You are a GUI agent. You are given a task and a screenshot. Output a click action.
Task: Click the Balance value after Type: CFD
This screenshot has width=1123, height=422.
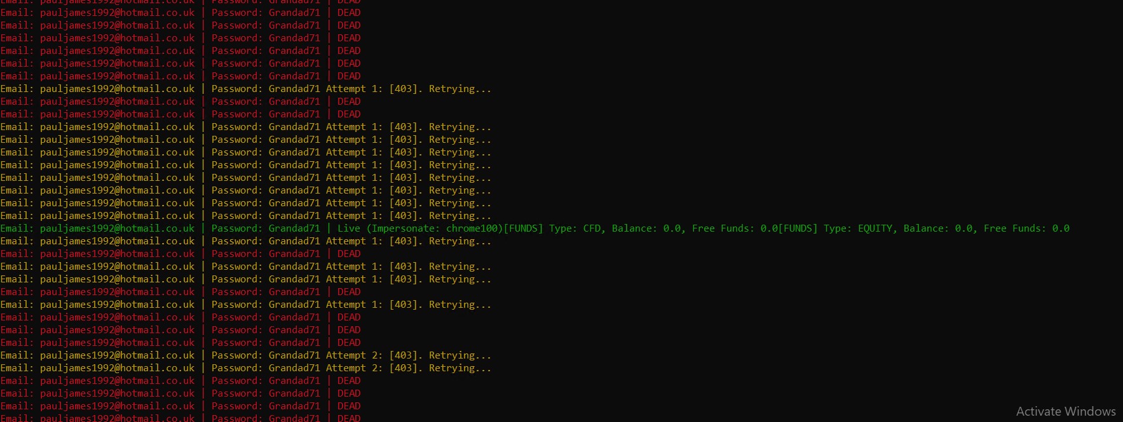tap(672, 228)
